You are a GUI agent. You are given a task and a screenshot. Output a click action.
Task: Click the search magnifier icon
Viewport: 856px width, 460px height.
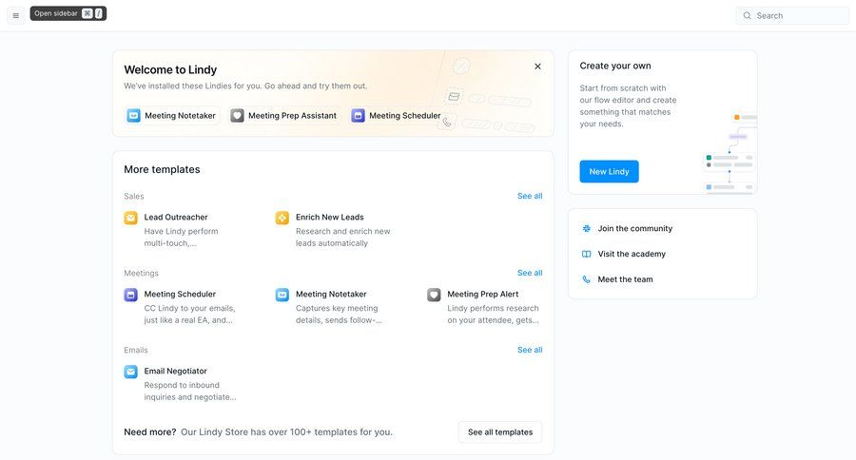pos(747,16)
